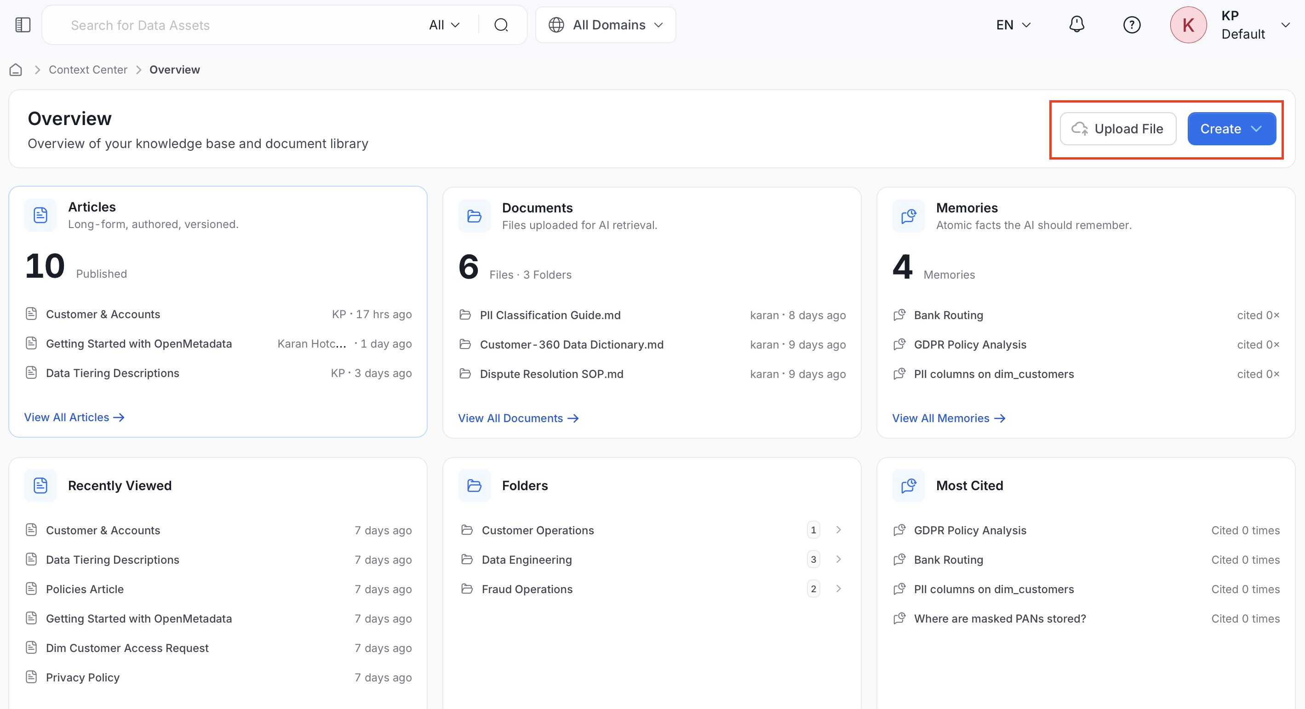Click icon beside Bank Routing in Memories
Viewport: 1305px width, 709px height.
(x=899, y=315)
